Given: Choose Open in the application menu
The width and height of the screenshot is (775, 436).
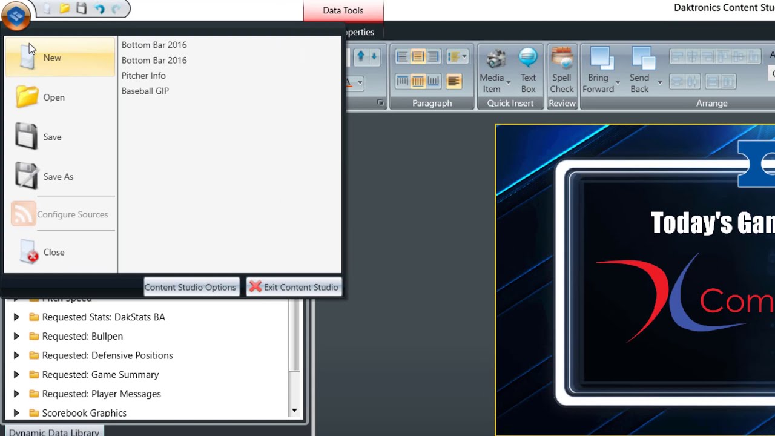Looking at the screenshot, I should coord(60,97).
